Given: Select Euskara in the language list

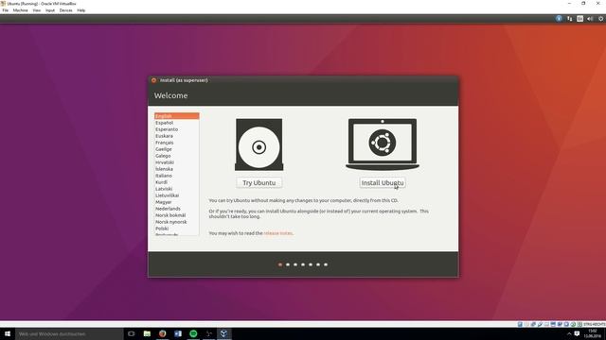Looking at the screenshot, I should [177, 136].
